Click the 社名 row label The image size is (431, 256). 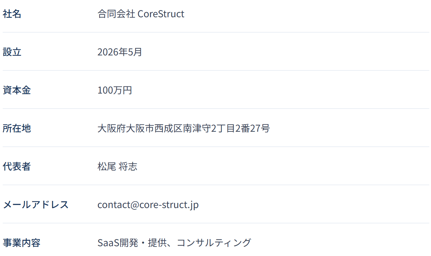pos(12,14)
